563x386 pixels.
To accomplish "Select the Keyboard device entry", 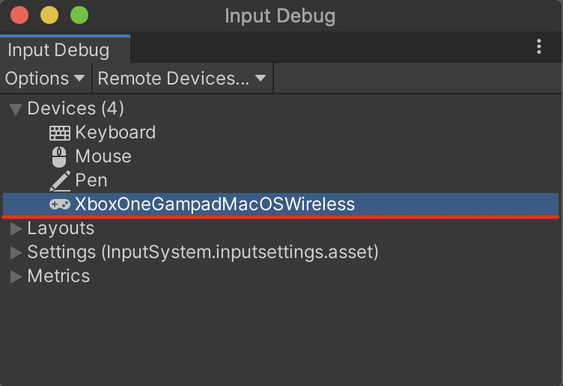I will coord(115,133).
